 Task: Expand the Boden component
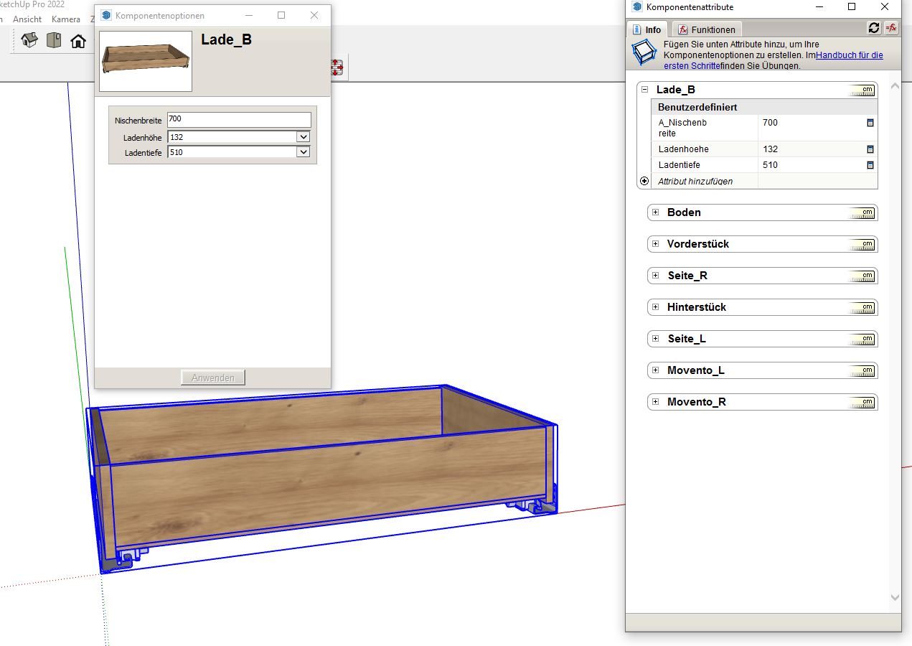coord(655,212)
